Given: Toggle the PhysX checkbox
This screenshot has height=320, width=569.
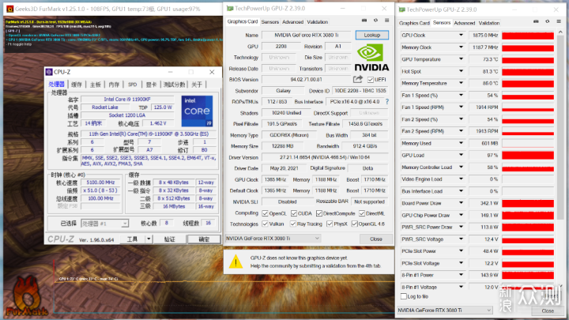Looking at the screenshot, I should 330,224.
